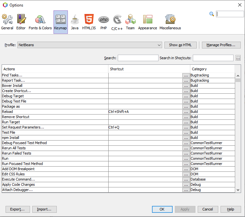Open the Appearance options category
The height and width of the screenshot is (217, 245).
(147, 22)
